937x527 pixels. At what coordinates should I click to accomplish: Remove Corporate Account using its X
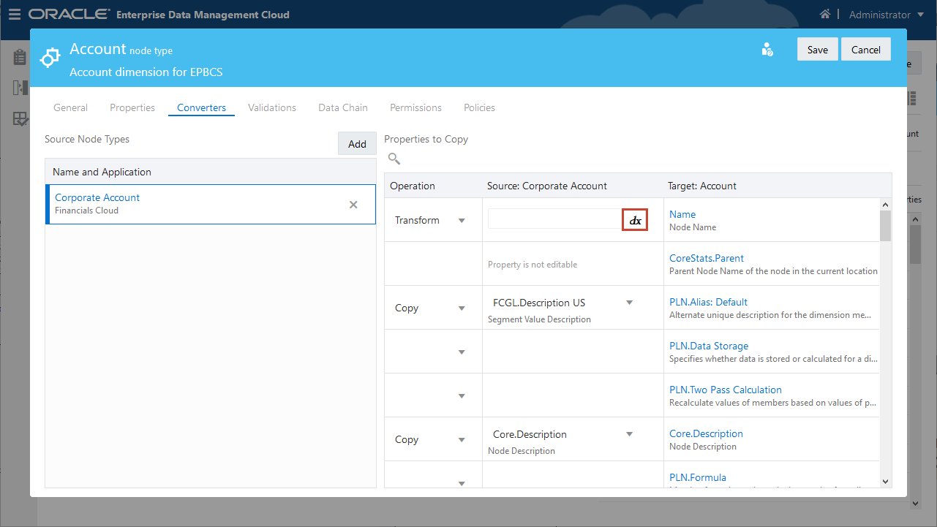(353, 205)
